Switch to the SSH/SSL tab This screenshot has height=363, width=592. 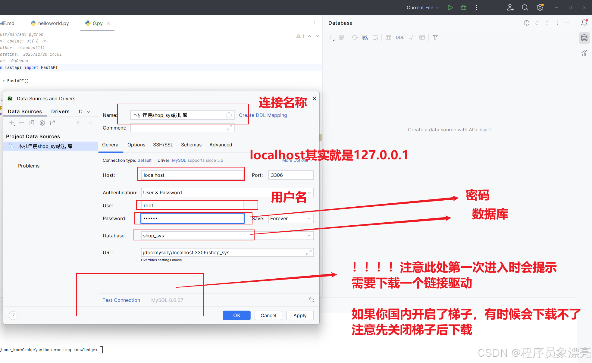point(163,145)
